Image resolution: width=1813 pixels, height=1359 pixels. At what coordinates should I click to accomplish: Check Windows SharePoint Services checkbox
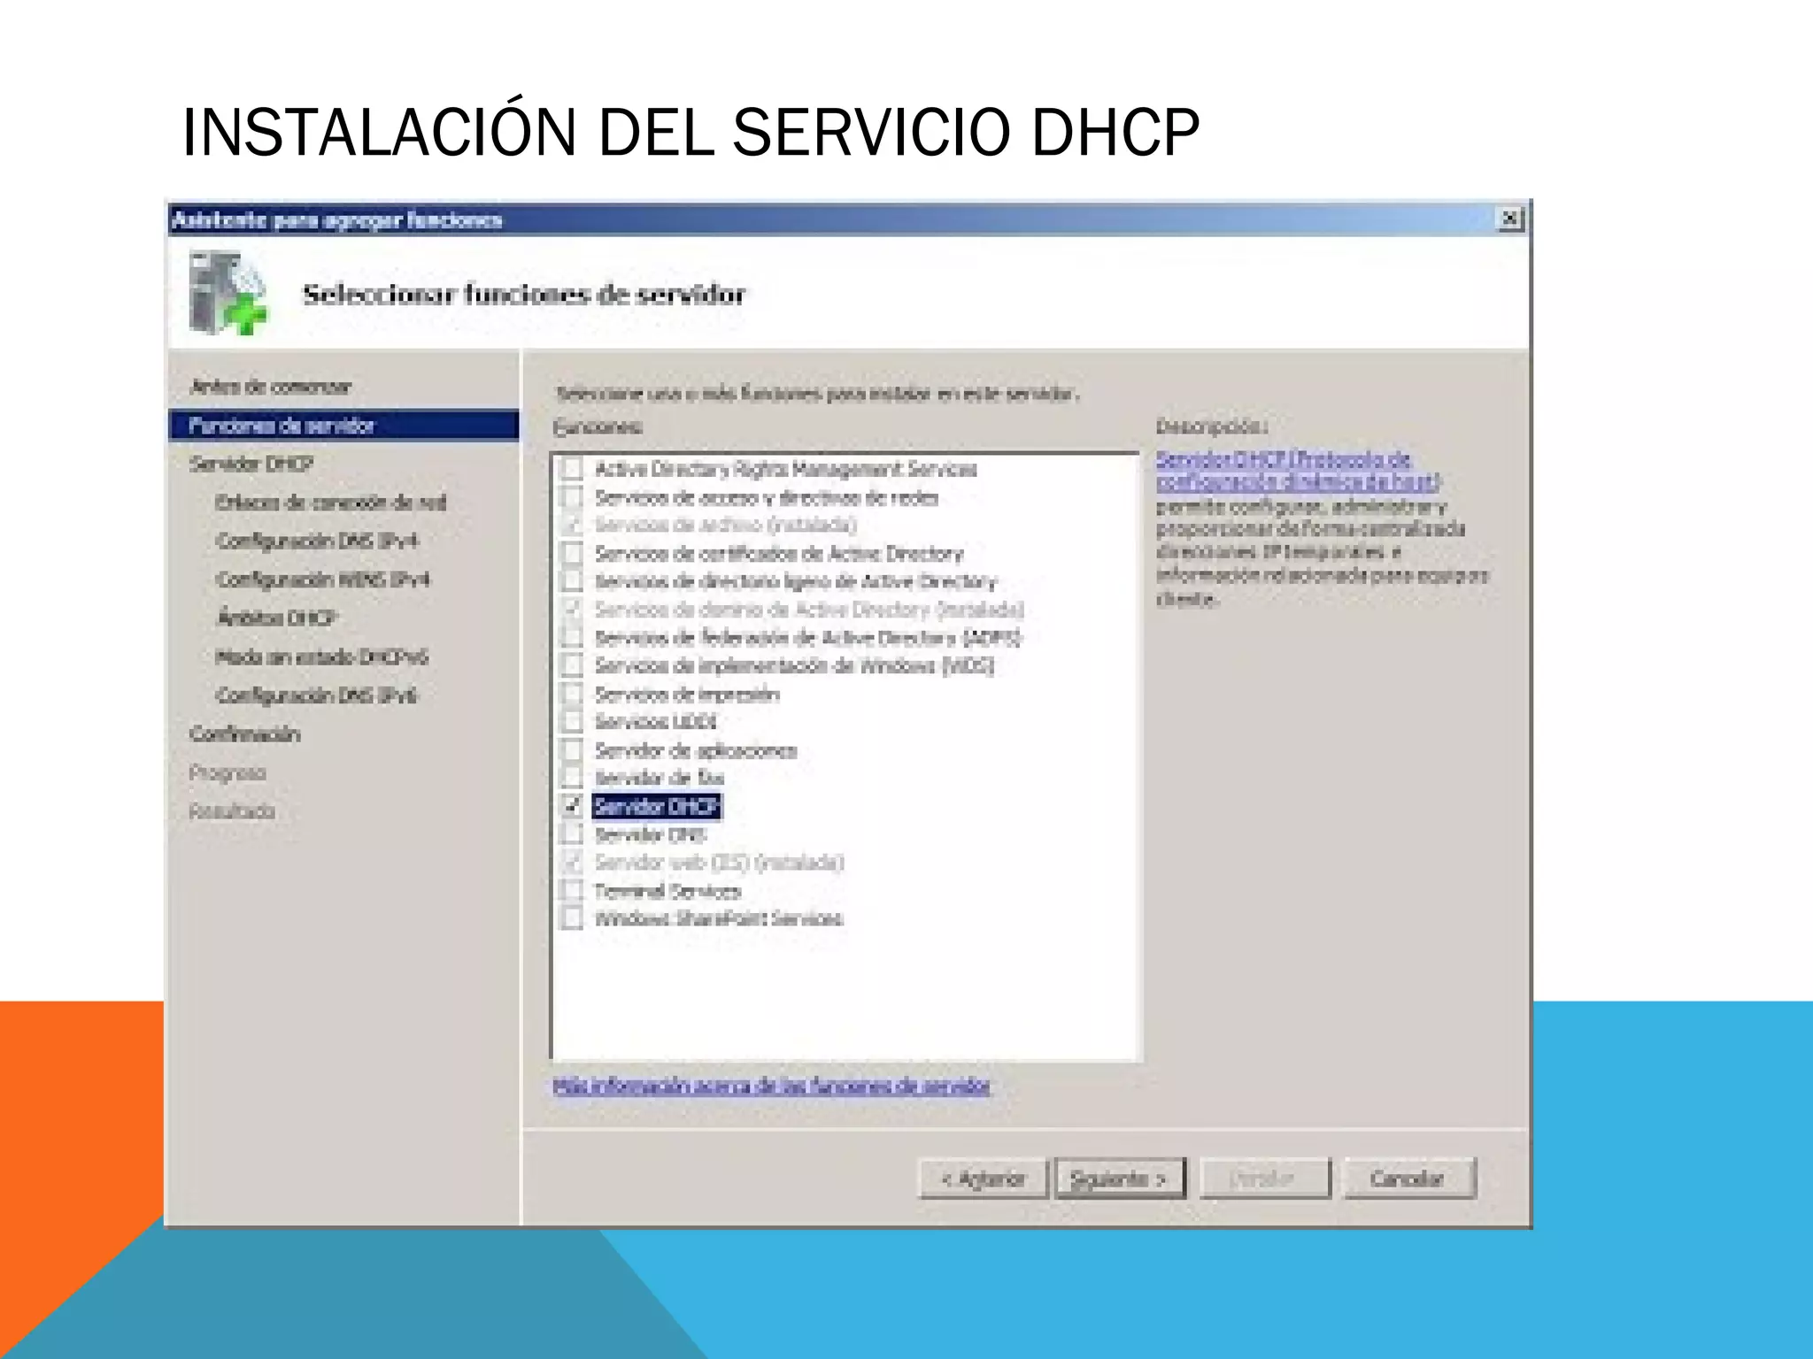click(573, 918)
